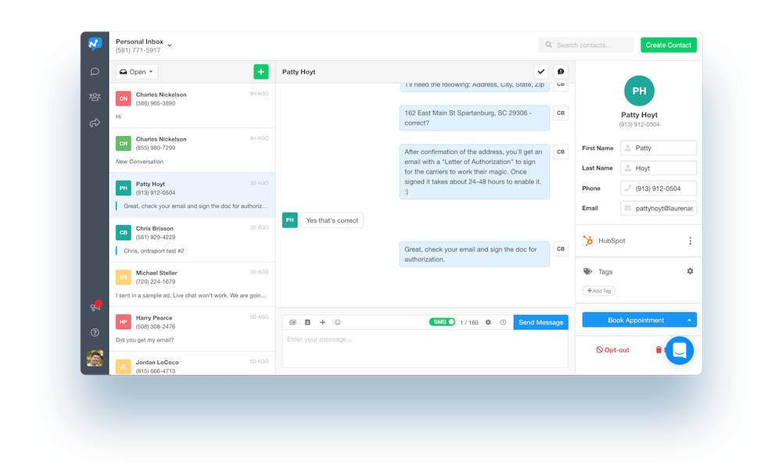Open announcements megaphone with red badge
782x469 pixels.
tap(95, 306)
